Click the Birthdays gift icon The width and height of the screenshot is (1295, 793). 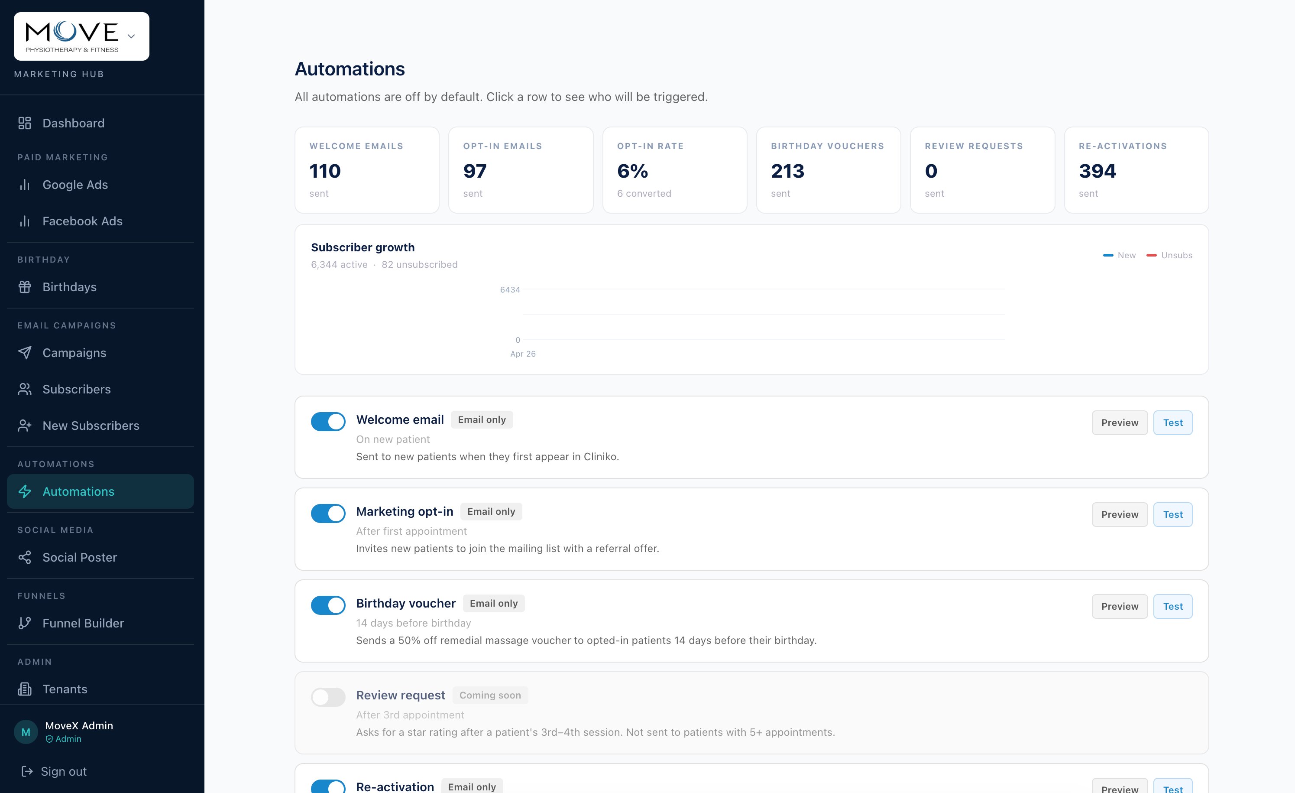click(x=25, y=286)
